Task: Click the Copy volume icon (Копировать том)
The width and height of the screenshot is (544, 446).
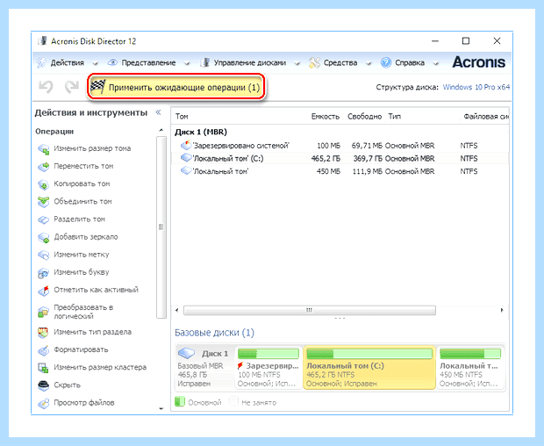Action: (43, 184)
